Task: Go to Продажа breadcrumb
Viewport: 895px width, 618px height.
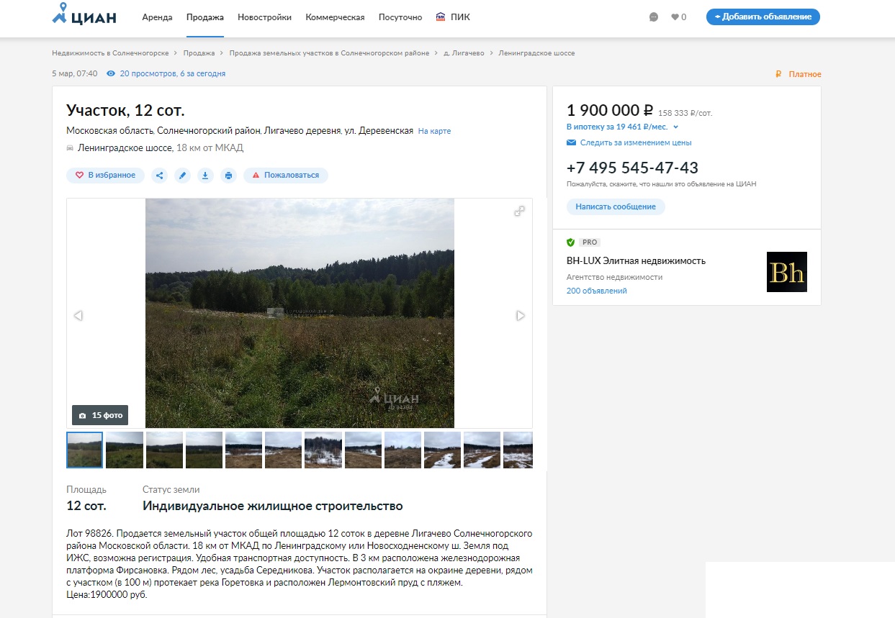Action: point(199,53)
